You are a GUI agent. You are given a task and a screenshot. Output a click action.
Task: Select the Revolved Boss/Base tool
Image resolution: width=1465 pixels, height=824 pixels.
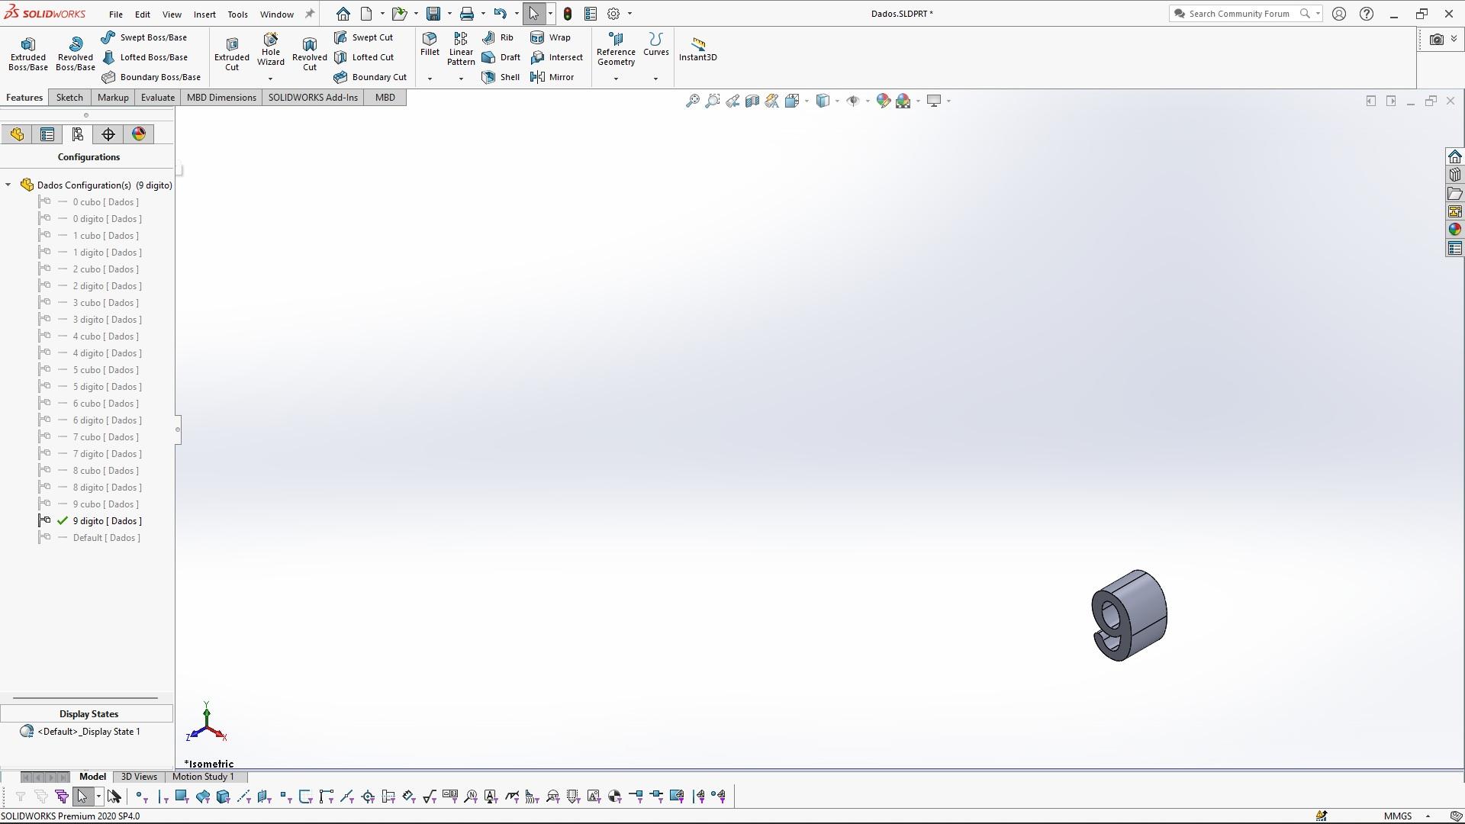[x=75, y=53]
